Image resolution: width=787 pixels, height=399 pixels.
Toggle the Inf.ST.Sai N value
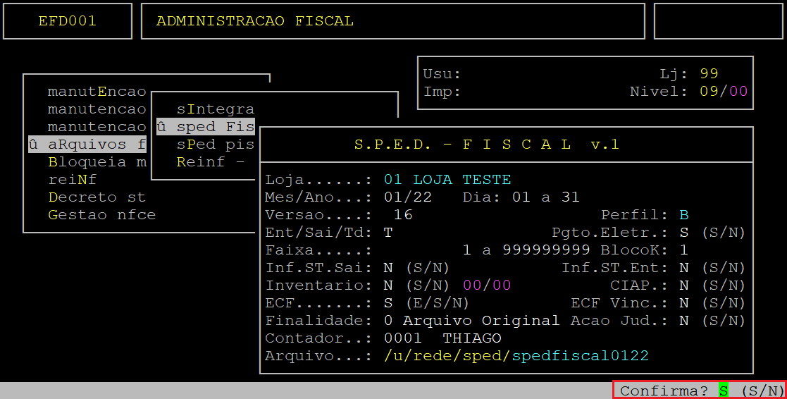[388, 267]
